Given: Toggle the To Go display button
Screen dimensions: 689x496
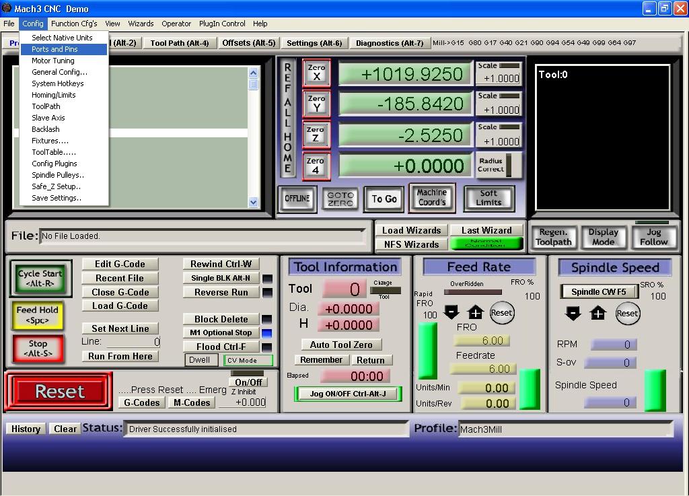Looking at the screenshot, I should 384,199.
